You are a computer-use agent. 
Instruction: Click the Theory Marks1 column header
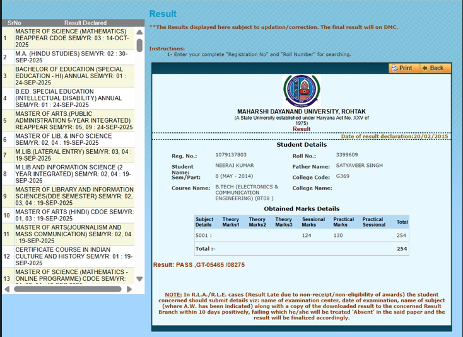(231, 222)
